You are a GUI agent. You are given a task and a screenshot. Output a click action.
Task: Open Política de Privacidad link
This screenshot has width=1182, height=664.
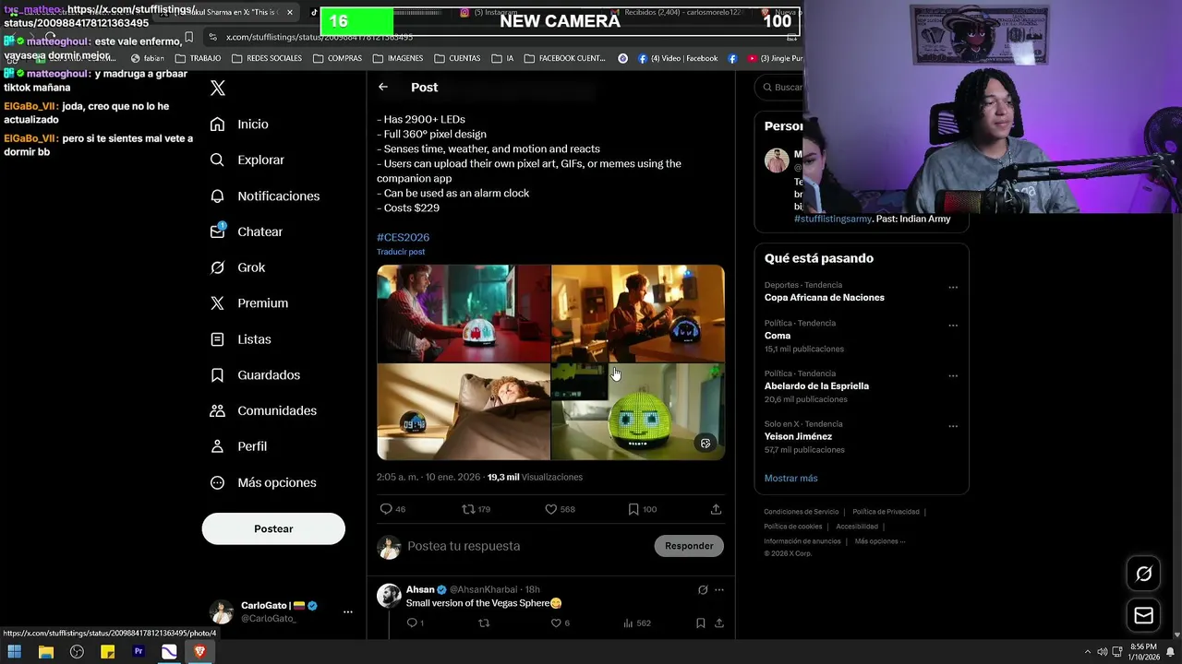tap(886, 512)
